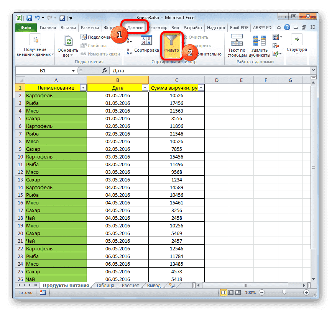Save the workbook via Quick Access toolbar

pyautogui.click(x=29, y=17)
